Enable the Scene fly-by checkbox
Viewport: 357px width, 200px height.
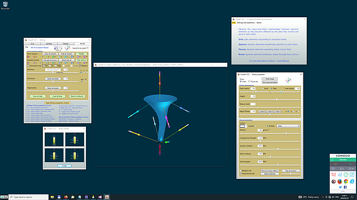click(88, 48)
